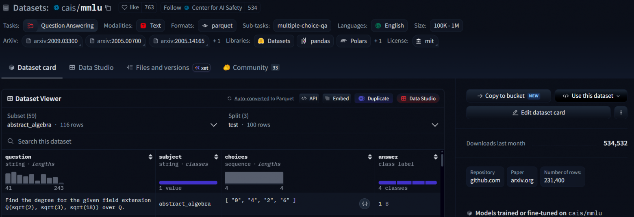Select the pandas library tag

315,41
